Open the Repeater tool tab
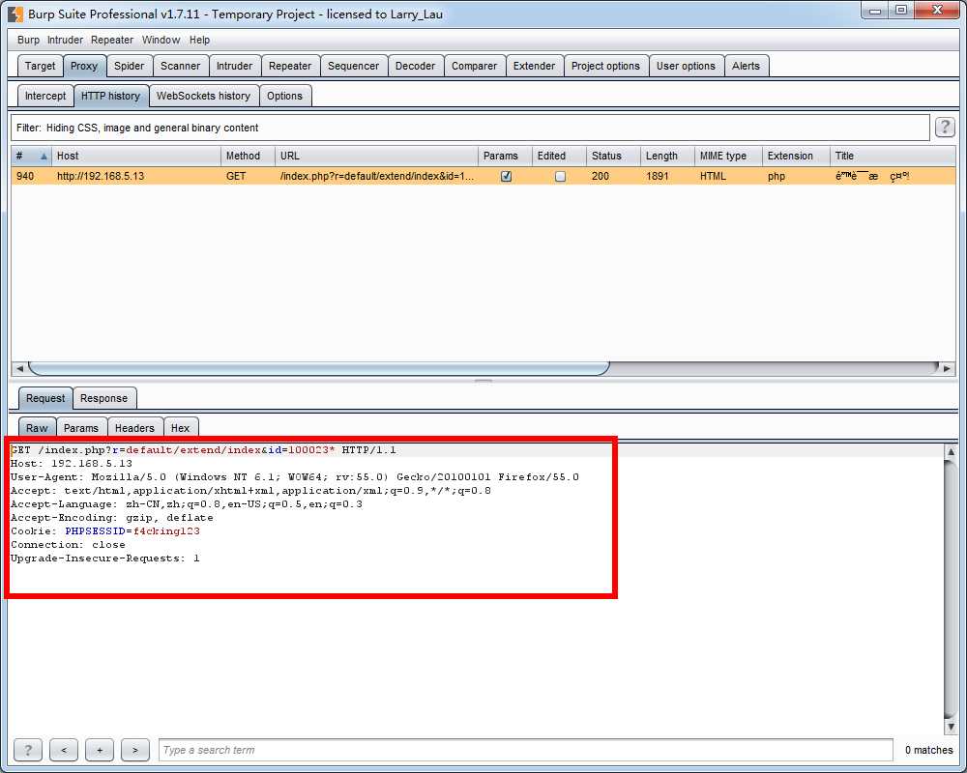The width and height of the screenshot is (967, 773). coord(290,66)
